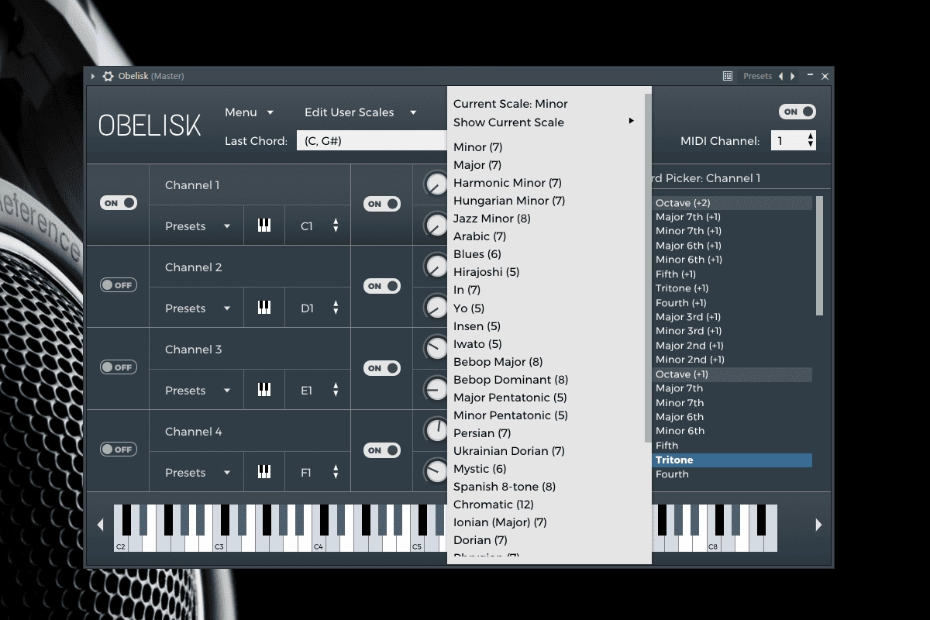The width and height of the screenshot is (930, 620).
Task: Change MIDI Channel number stepper
Action: pos(811,140)
